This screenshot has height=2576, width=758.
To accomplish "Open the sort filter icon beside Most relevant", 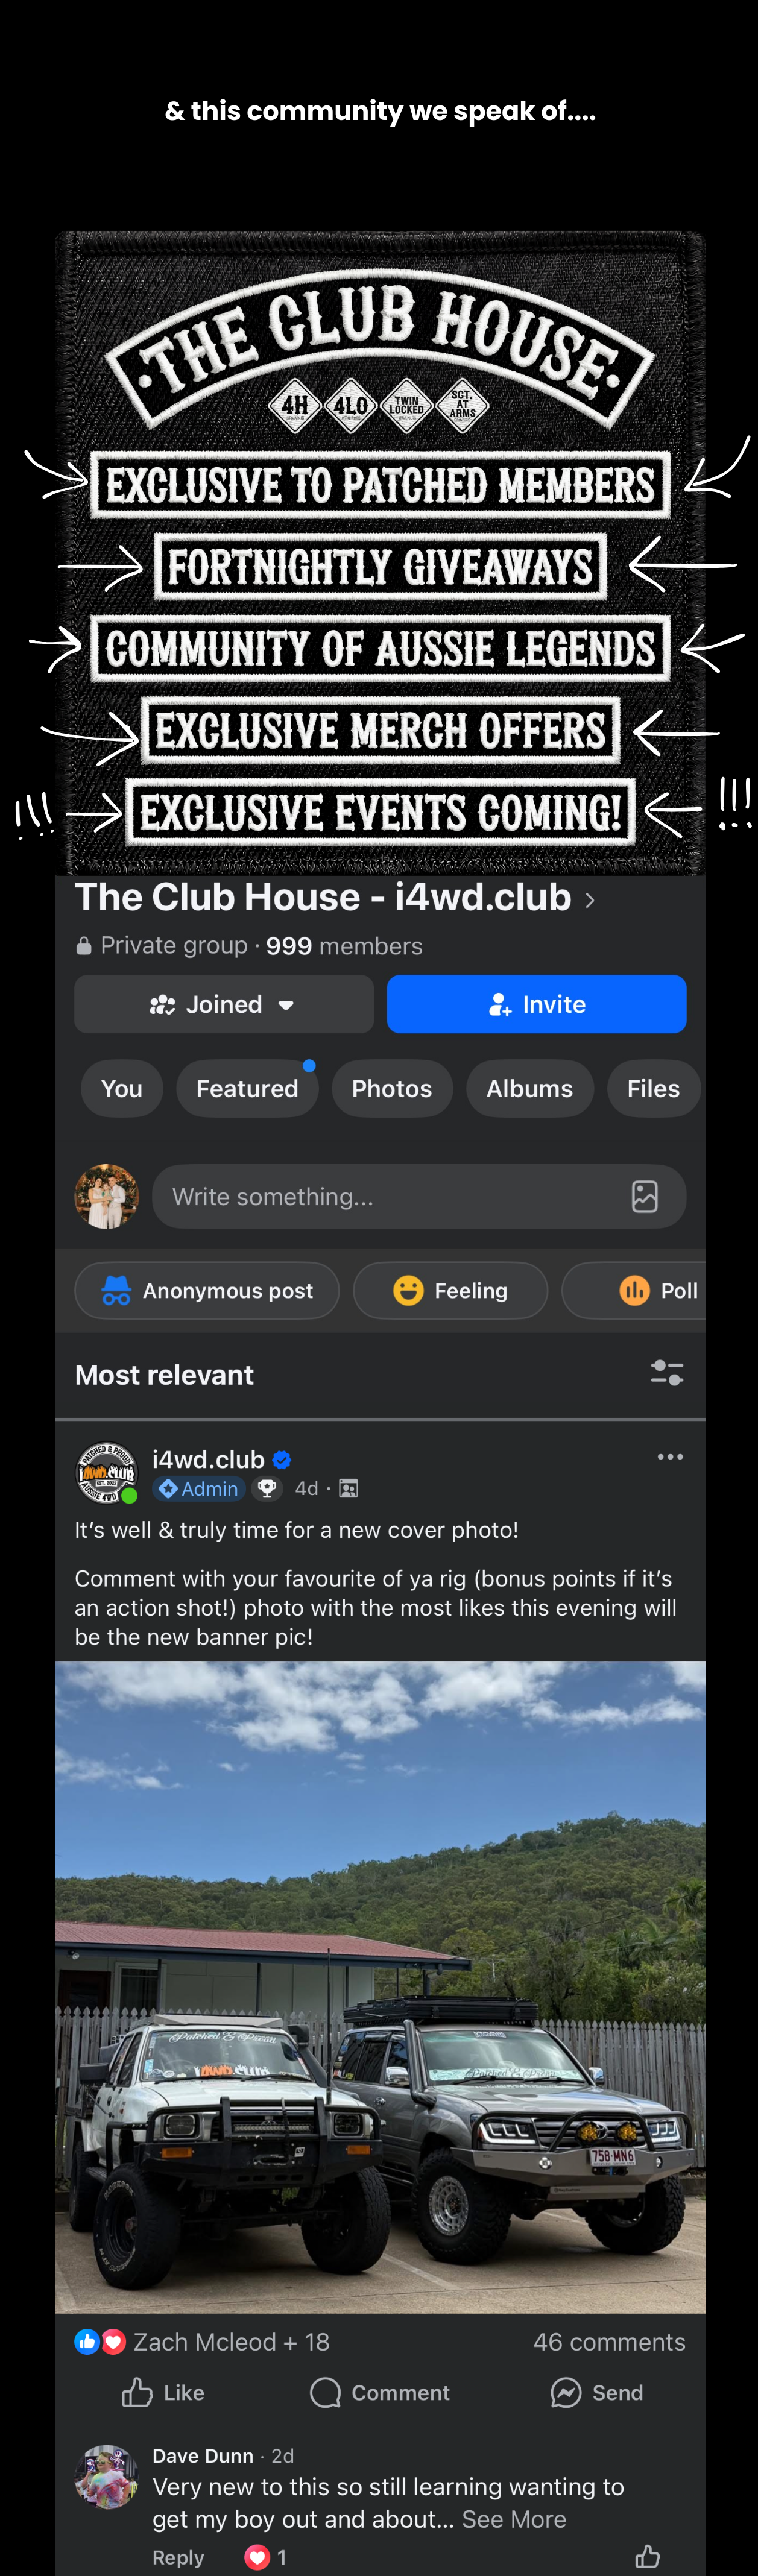I will (666, 1373).
